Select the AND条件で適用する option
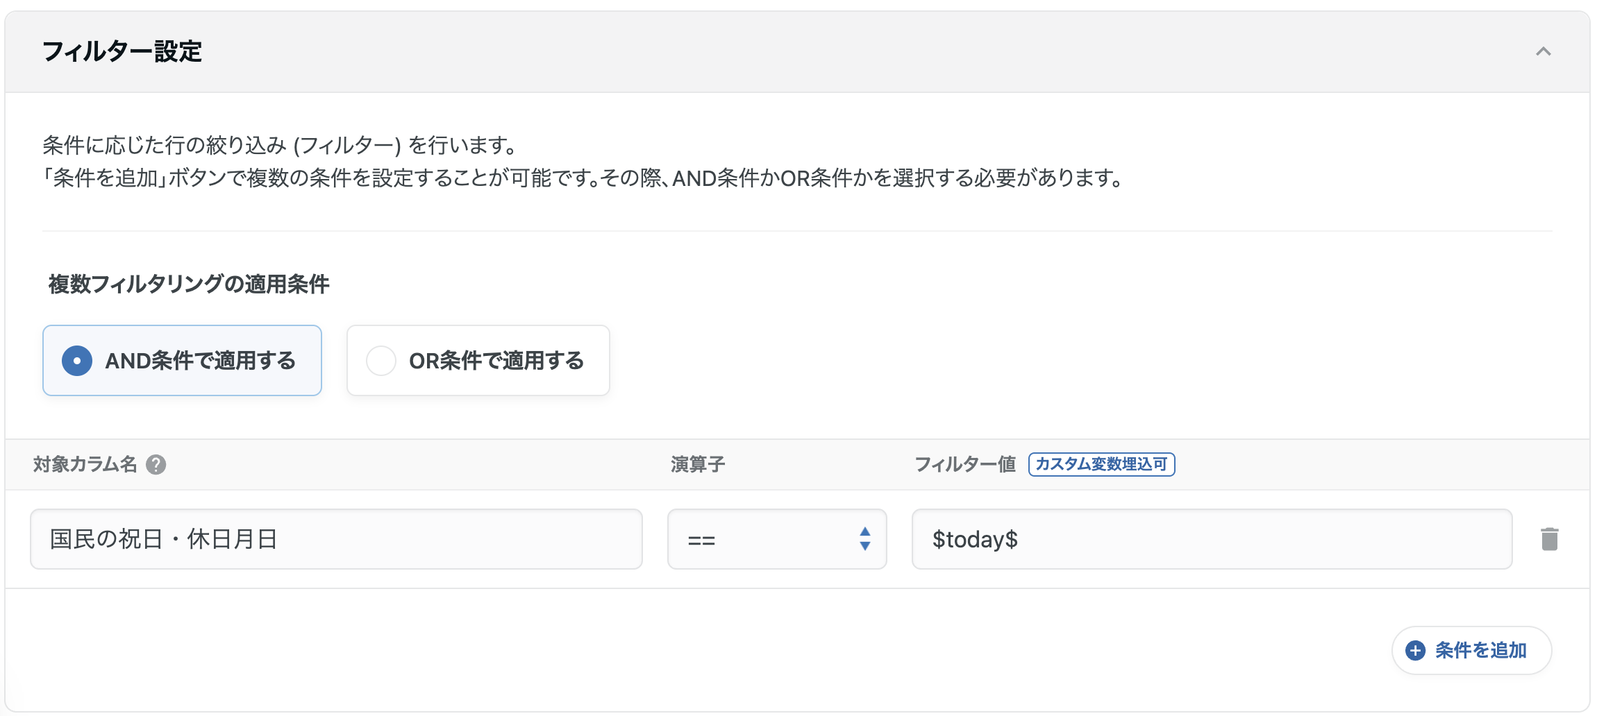This screenshot has height=716, width=1597. point(181,361)
